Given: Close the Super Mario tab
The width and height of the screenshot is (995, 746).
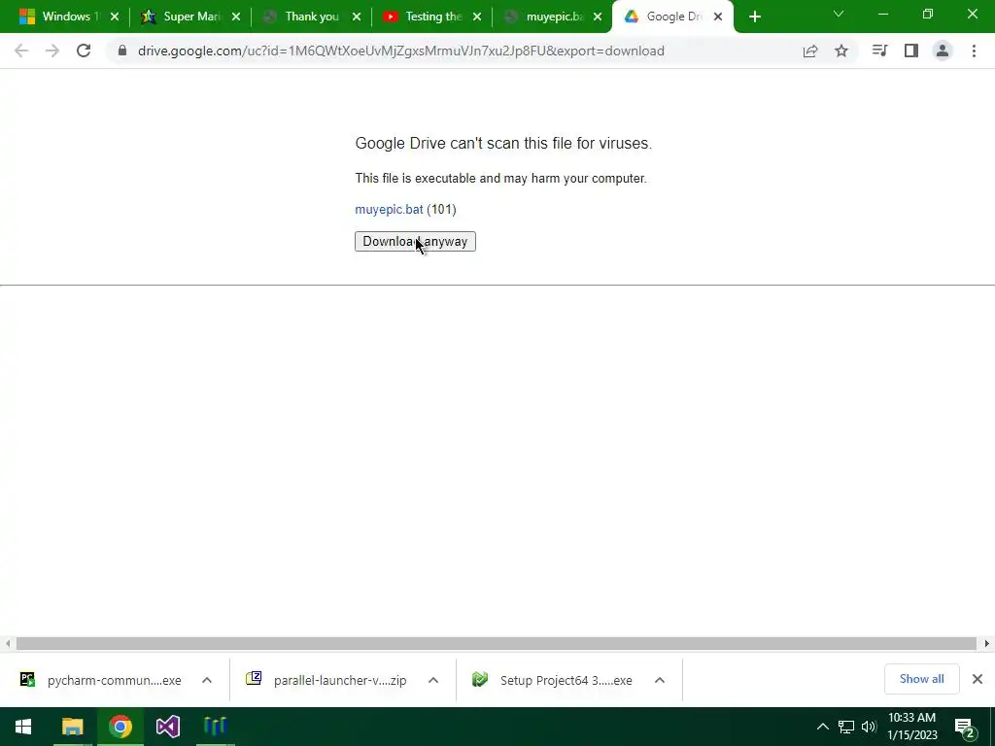Looking at the screenshot, I should click(235, 17).
